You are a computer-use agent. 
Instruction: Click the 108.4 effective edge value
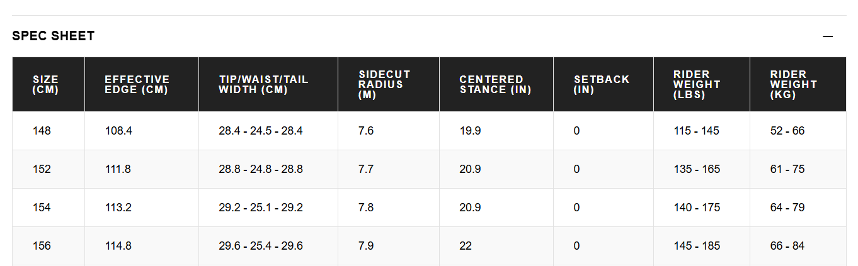[118, 131]
